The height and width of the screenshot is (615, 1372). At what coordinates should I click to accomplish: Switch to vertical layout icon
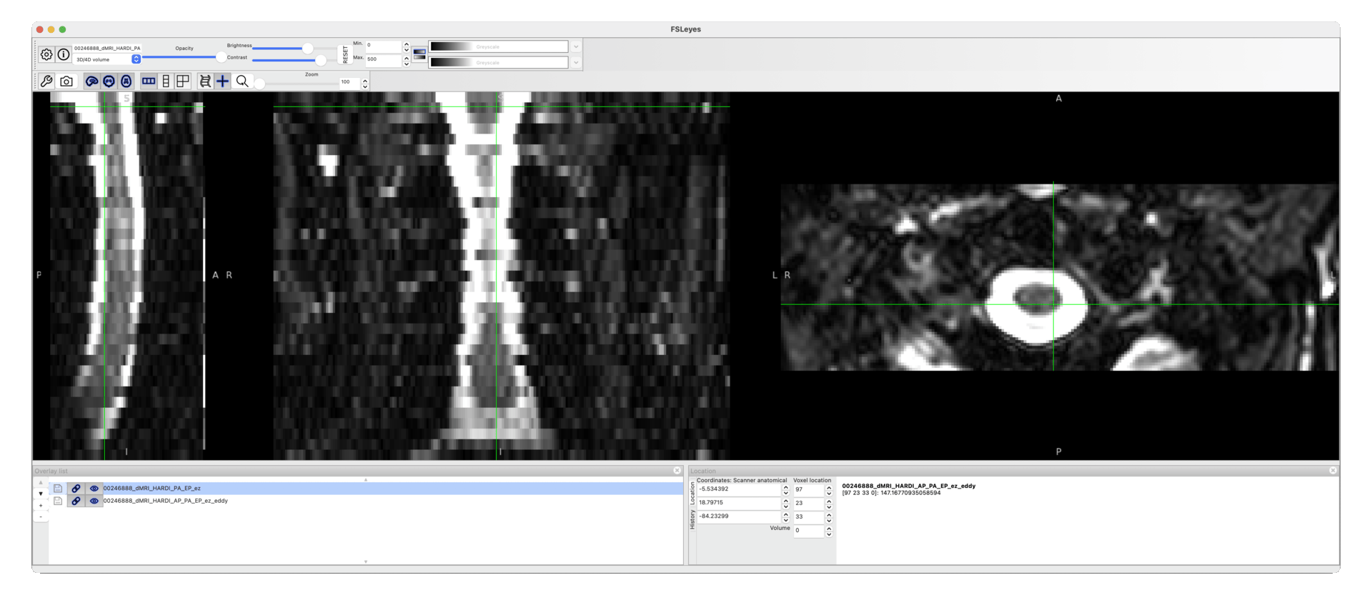pos(166,81)
